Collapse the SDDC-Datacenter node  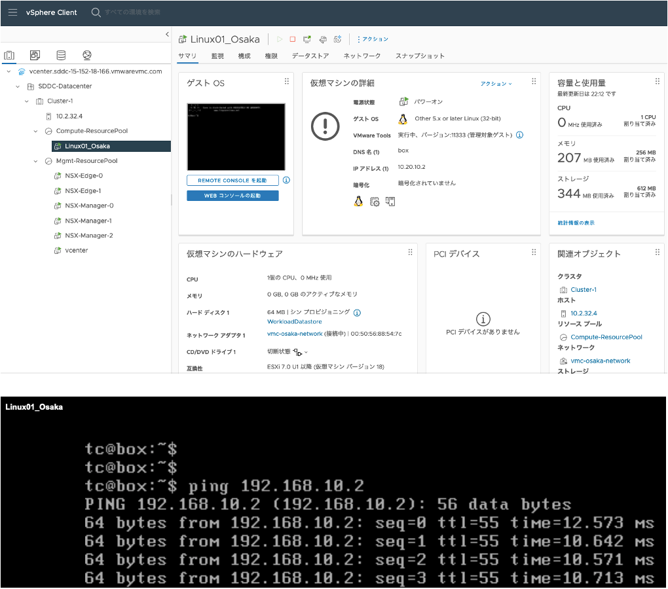(x=18, y=86)
